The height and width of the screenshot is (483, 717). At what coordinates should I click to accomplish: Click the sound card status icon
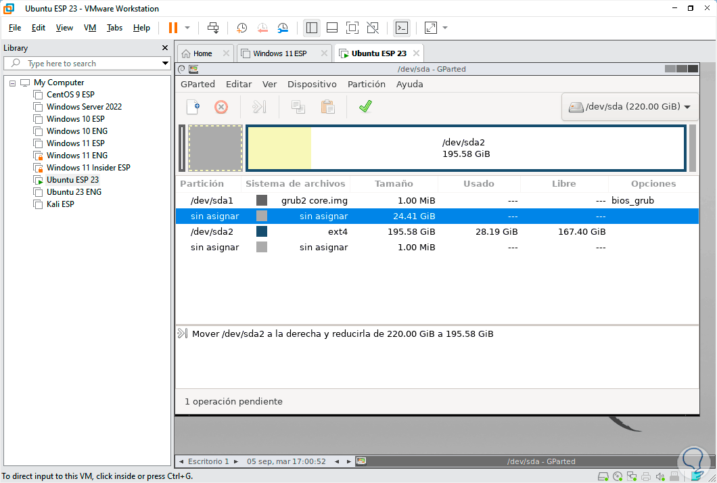point(660,477)
